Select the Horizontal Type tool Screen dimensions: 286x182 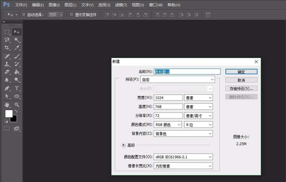click(x=17, y=88)
